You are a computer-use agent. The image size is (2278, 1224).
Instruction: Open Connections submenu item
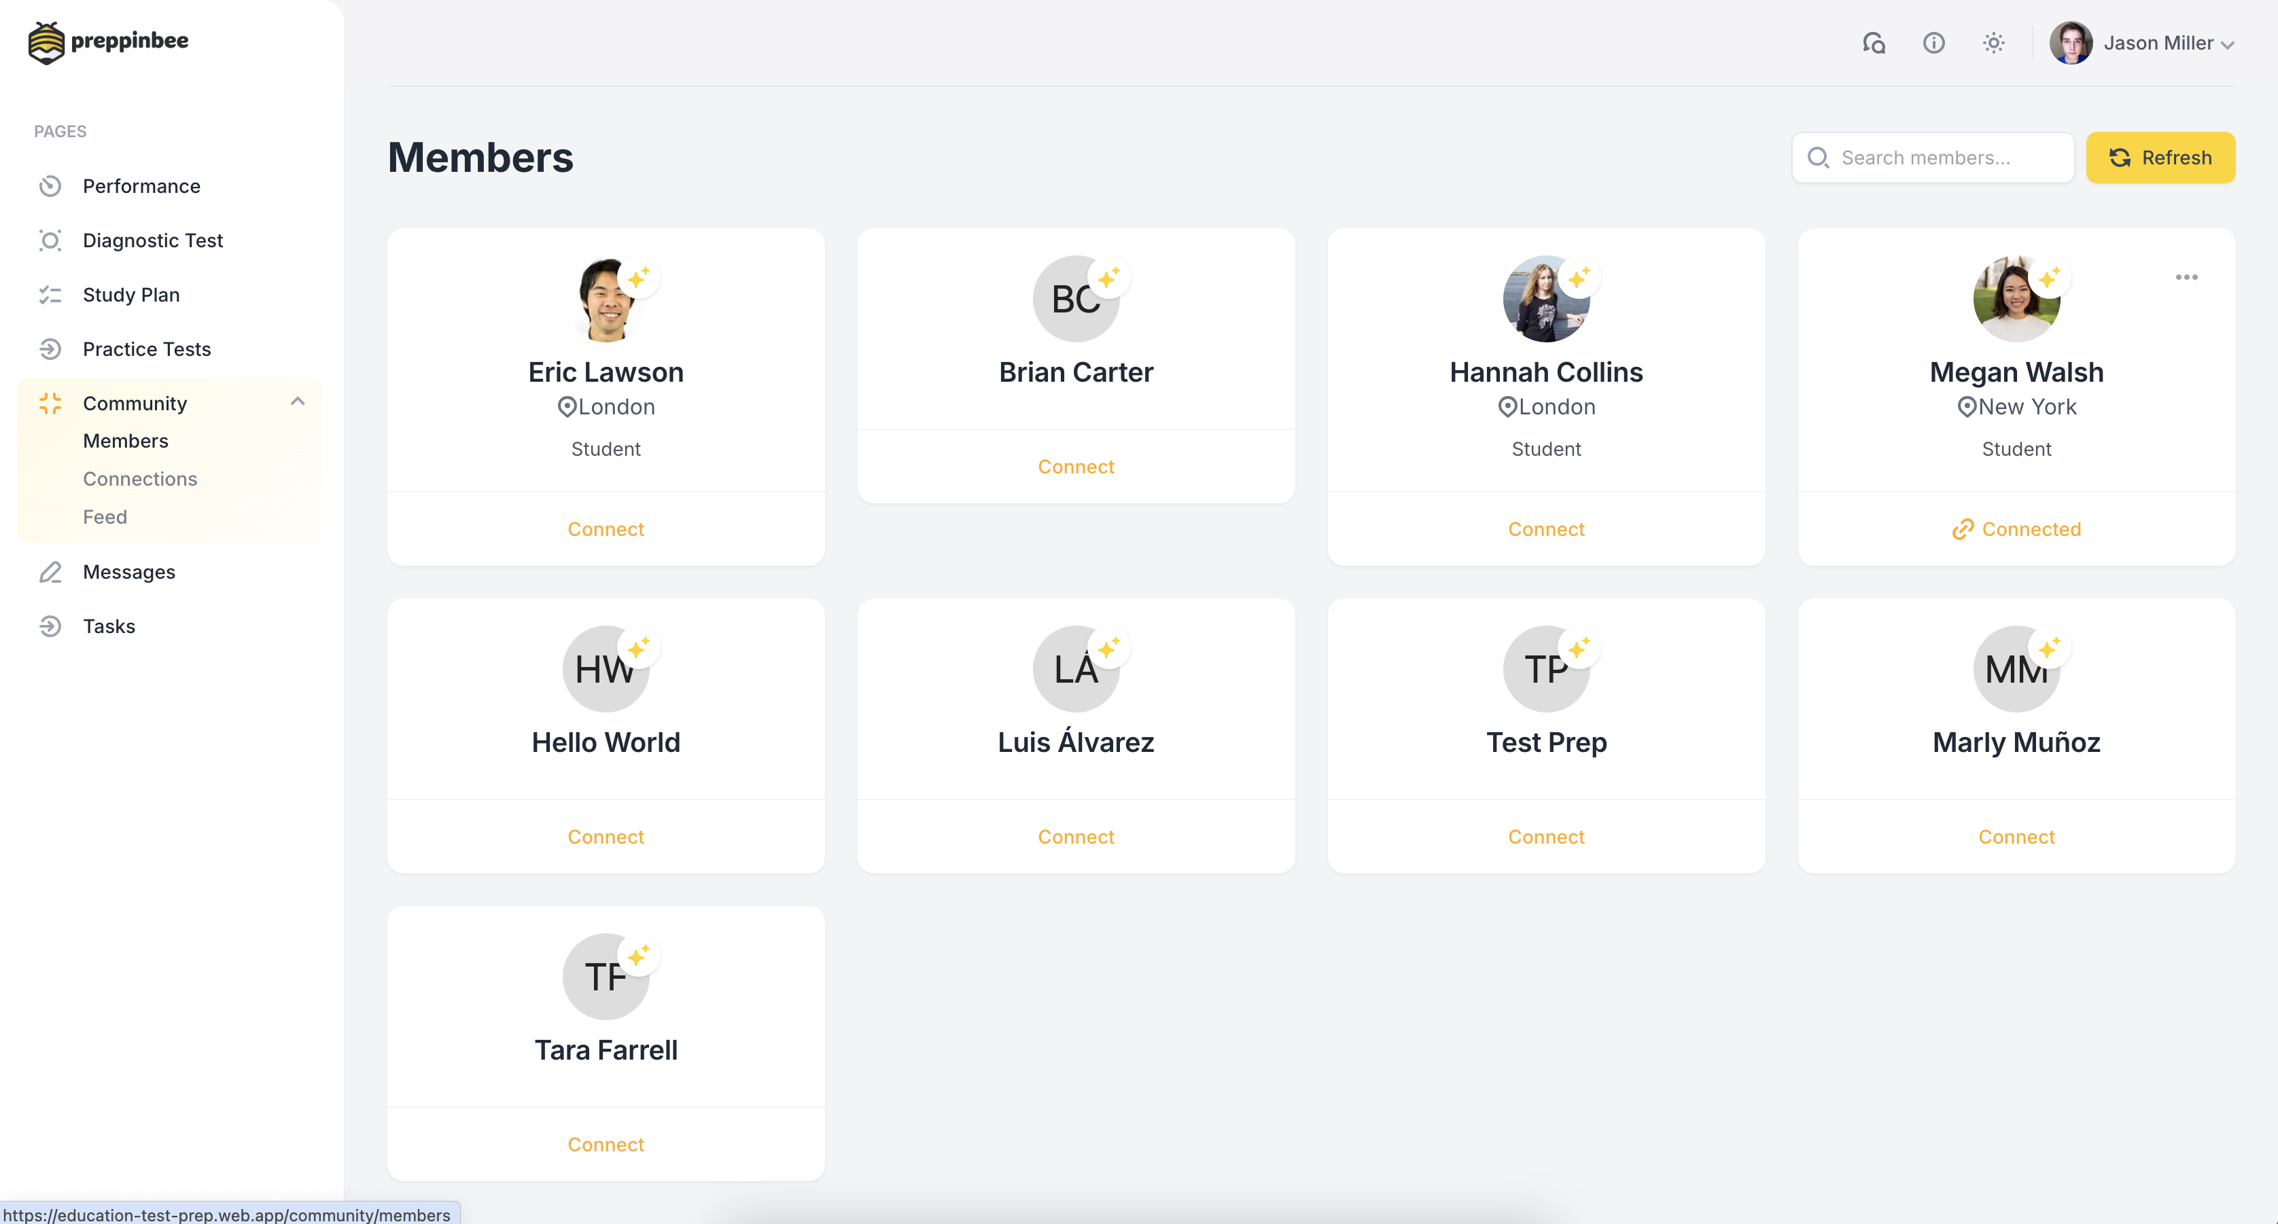tap(140, 478)
